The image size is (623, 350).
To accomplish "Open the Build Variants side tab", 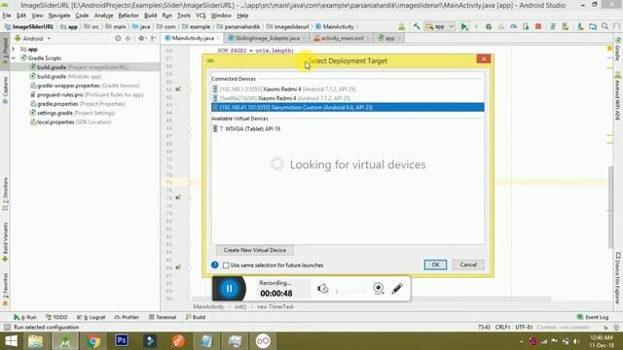I will point(5,241).
